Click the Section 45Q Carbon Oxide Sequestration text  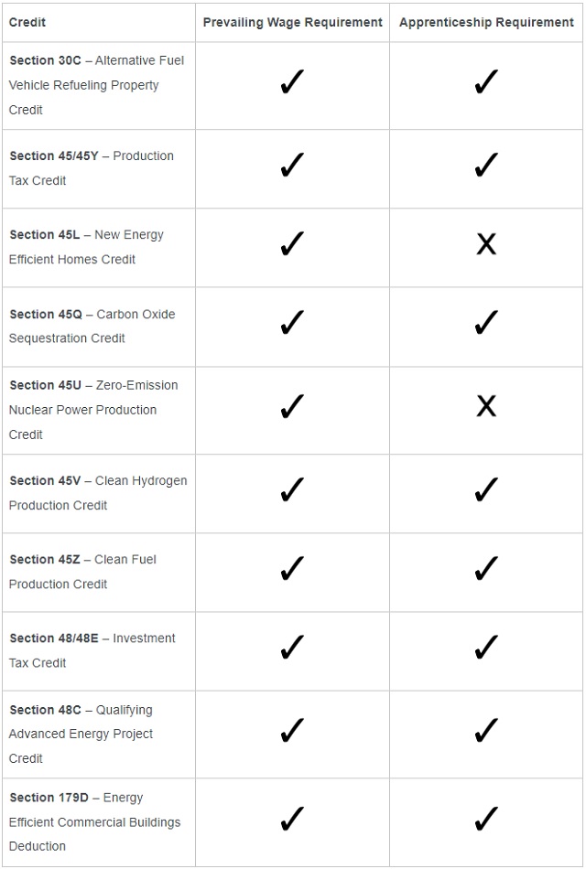pos(92,326)
